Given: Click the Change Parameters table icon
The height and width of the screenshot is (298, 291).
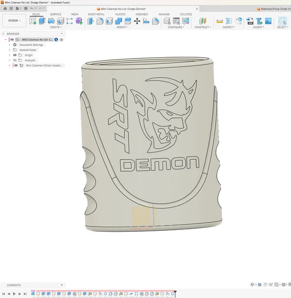Looking at the screenshot, I should (x=177, y=21).
